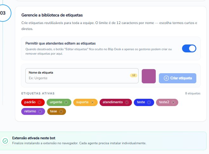209x154 pixels.
Task: Click the blue teste tag label
Action: [x=141, y=102]
